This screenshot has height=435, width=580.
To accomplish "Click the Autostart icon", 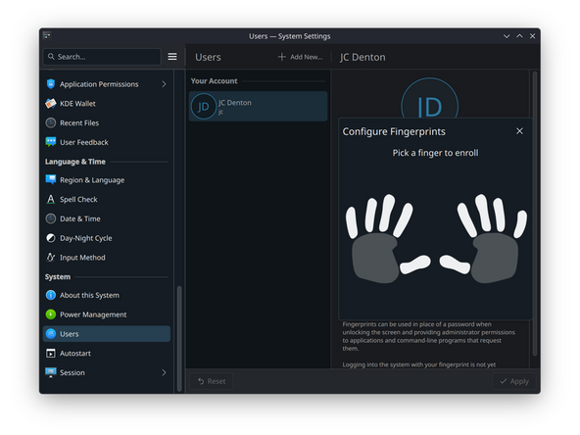I will point(51,354).
